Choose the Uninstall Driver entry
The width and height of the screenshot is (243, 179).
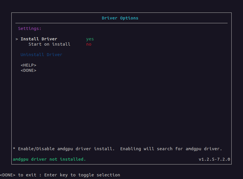tap(41, 55)
